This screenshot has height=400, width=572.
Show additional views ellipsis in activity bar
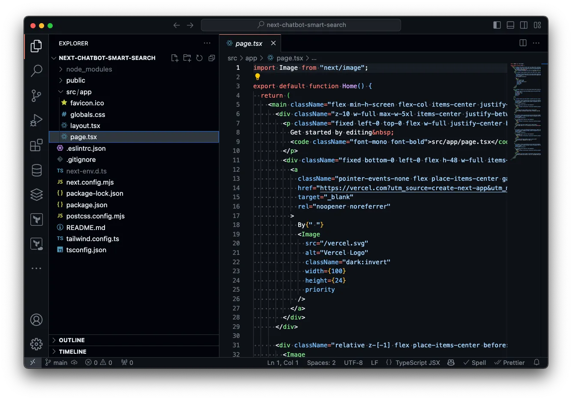pos(36,269)
